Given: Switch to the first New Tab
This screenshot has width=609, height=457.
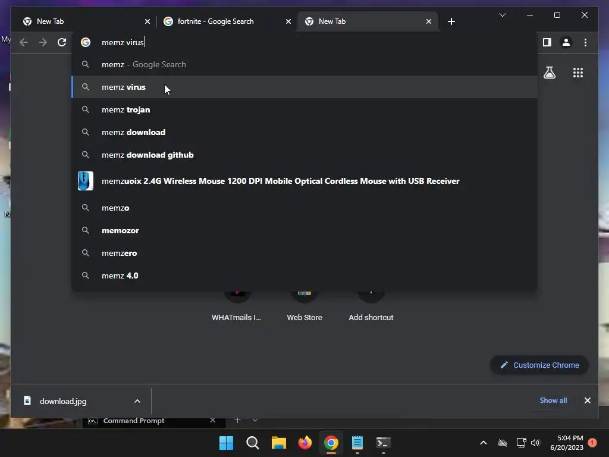Looking at the screenshot, I should [x=86, y=21].
